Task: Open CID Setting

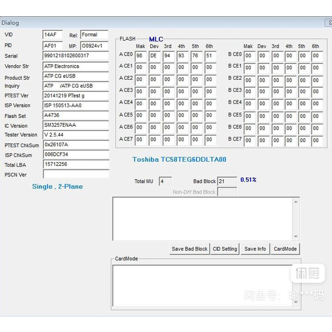Action: coord(225,249)
